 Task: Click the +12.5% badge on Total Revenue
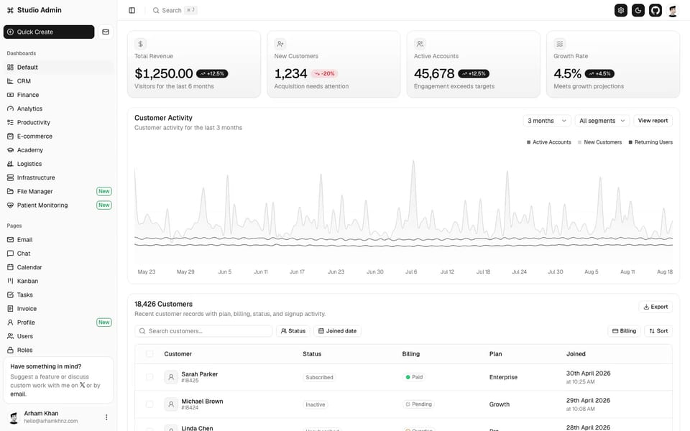212,73
